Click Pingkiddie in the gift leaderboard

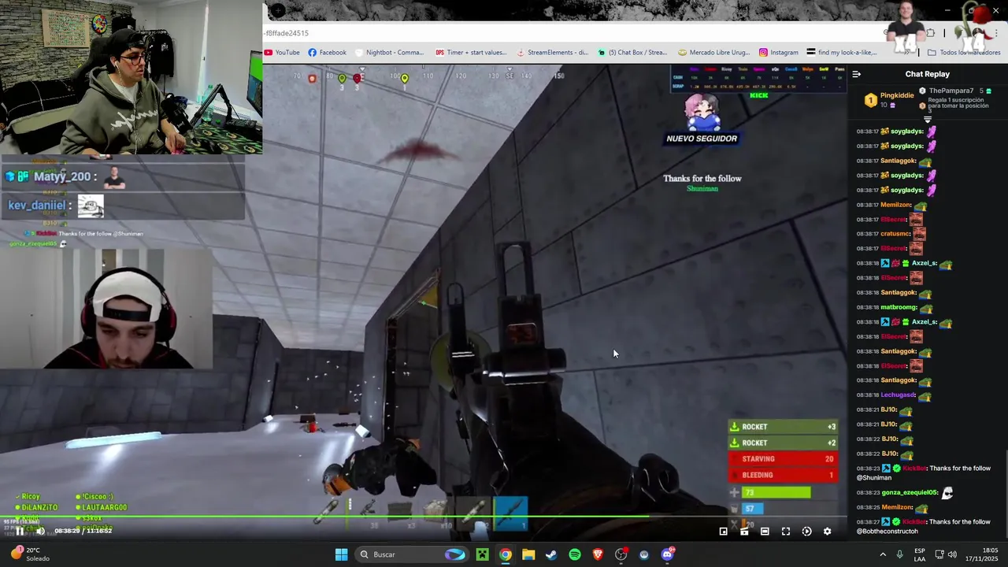click(897, 95)
